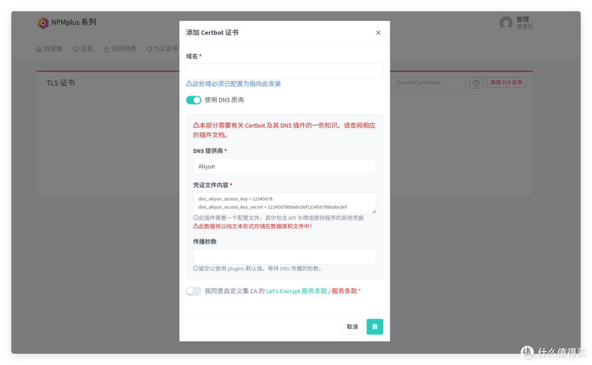This screenshot has width=592, height=365.
Task: Click the 凭证文件内容 credentials text area
Action: coord(284,203)
